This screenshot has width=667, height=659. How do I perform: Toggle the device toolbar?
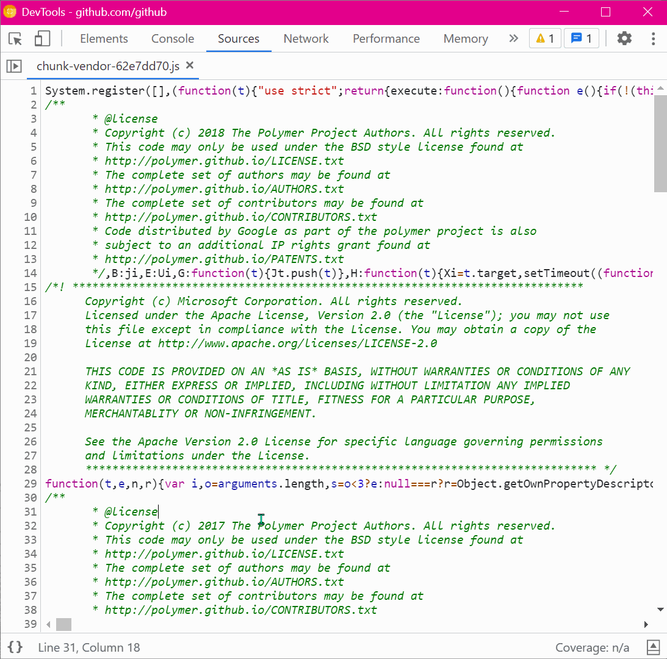[41, 38]
